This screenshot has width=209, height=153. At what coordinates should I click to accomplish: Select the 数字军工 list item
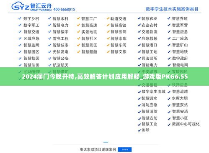point(31,25)
